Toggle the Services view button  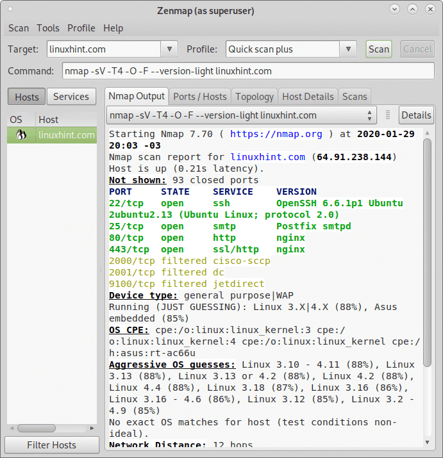pos(71,97)
